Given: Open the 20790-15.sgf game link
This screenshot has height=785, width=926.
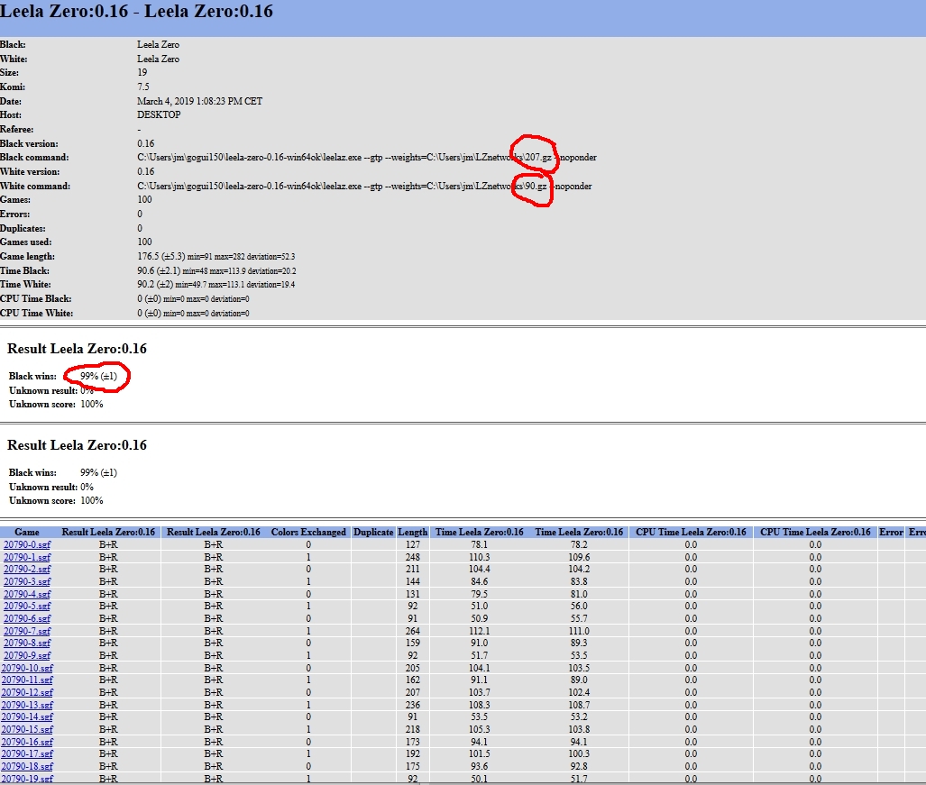Looking at the screenshot, I should 27,729.
